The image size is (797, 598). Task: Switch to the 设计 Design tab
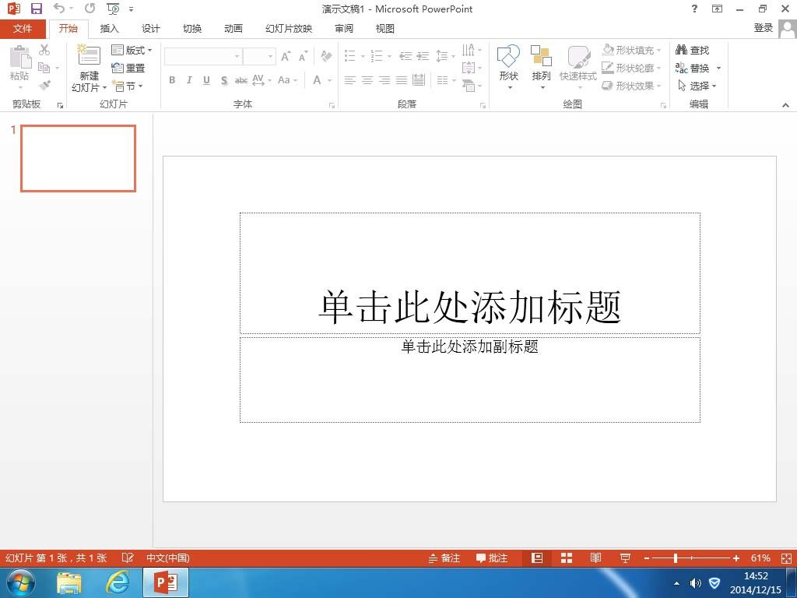150,29
